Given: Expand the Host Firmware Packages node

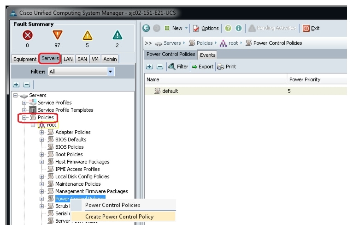Looking at the screenshot, I should pyautogui.click(x=41, y=162).
